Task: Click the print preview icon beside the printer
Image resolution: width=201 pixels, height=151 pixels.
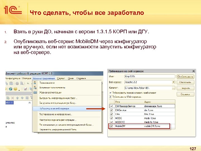Action: point(22,83)
